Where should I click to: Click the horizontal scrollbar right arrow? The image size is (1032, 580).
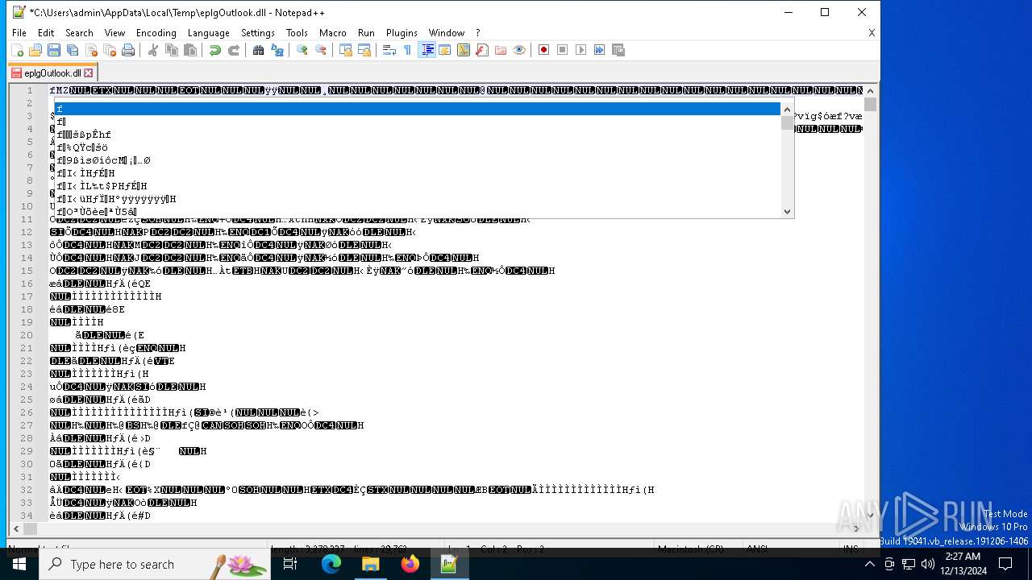click(856, 529)
